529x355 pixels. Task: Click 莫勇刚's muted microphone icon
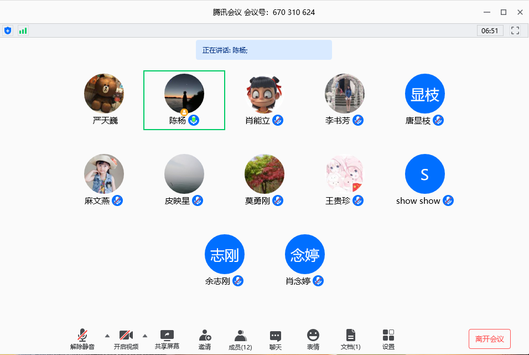click(x=278, y=200)
